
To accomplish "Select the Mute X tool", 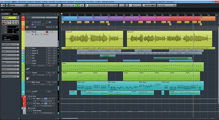I will pos(102,5).
